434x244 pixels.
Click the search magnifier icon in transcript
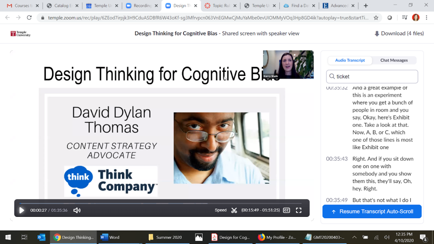click(x=332, y=76)
